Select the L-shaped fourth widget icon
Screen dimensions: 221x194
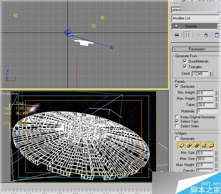coord(204,145)
